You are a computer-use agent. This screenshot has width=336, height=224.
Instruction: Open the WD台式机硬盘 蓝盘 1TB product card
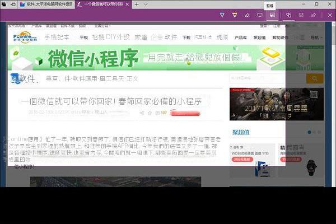coord(252,160)
